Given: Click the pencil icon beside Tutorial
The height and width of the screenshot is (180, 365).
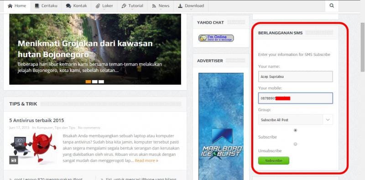Looking at the screenshot, I should point(124,6).
